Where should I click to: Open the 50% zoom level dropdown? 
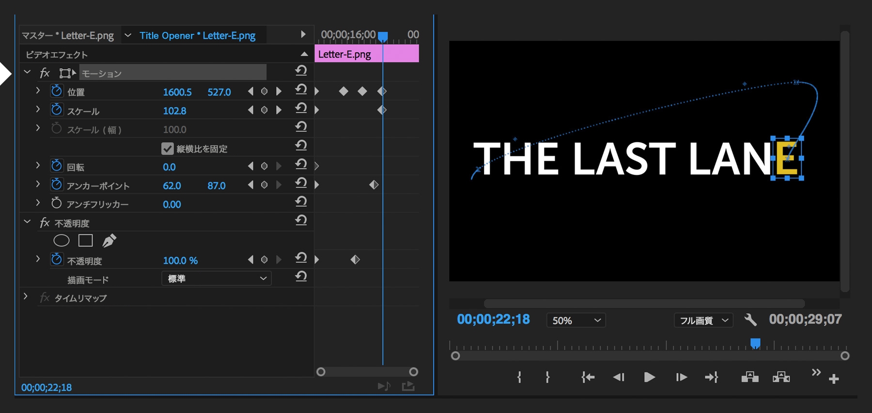(576, 321)
